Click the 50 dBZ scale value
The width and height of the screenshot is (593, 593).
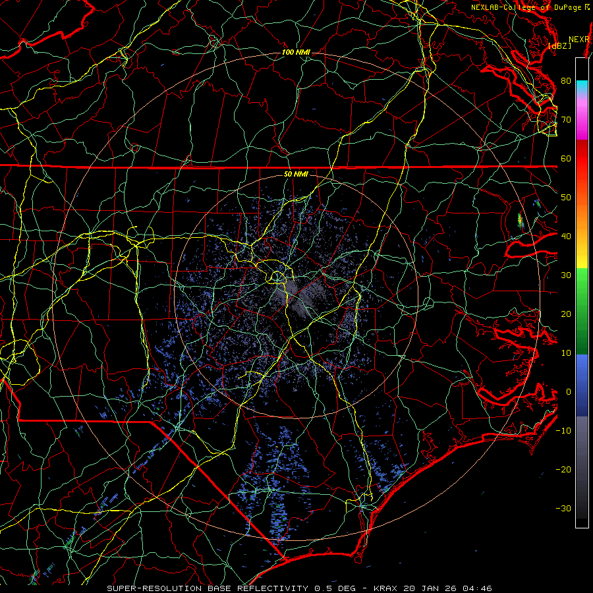click(x=566, y=198)
